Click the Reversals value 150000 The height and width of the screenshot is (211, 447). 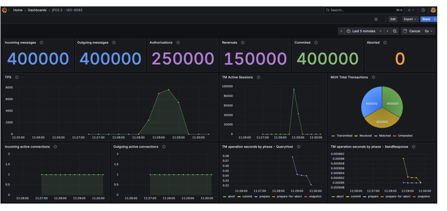pos(255,59)
